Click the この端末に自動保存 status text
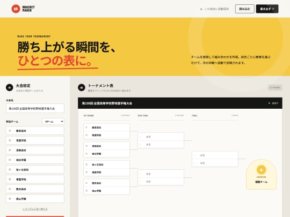Image resolution: width=290 pixels, height=217 pixels. tap(216, 9)
